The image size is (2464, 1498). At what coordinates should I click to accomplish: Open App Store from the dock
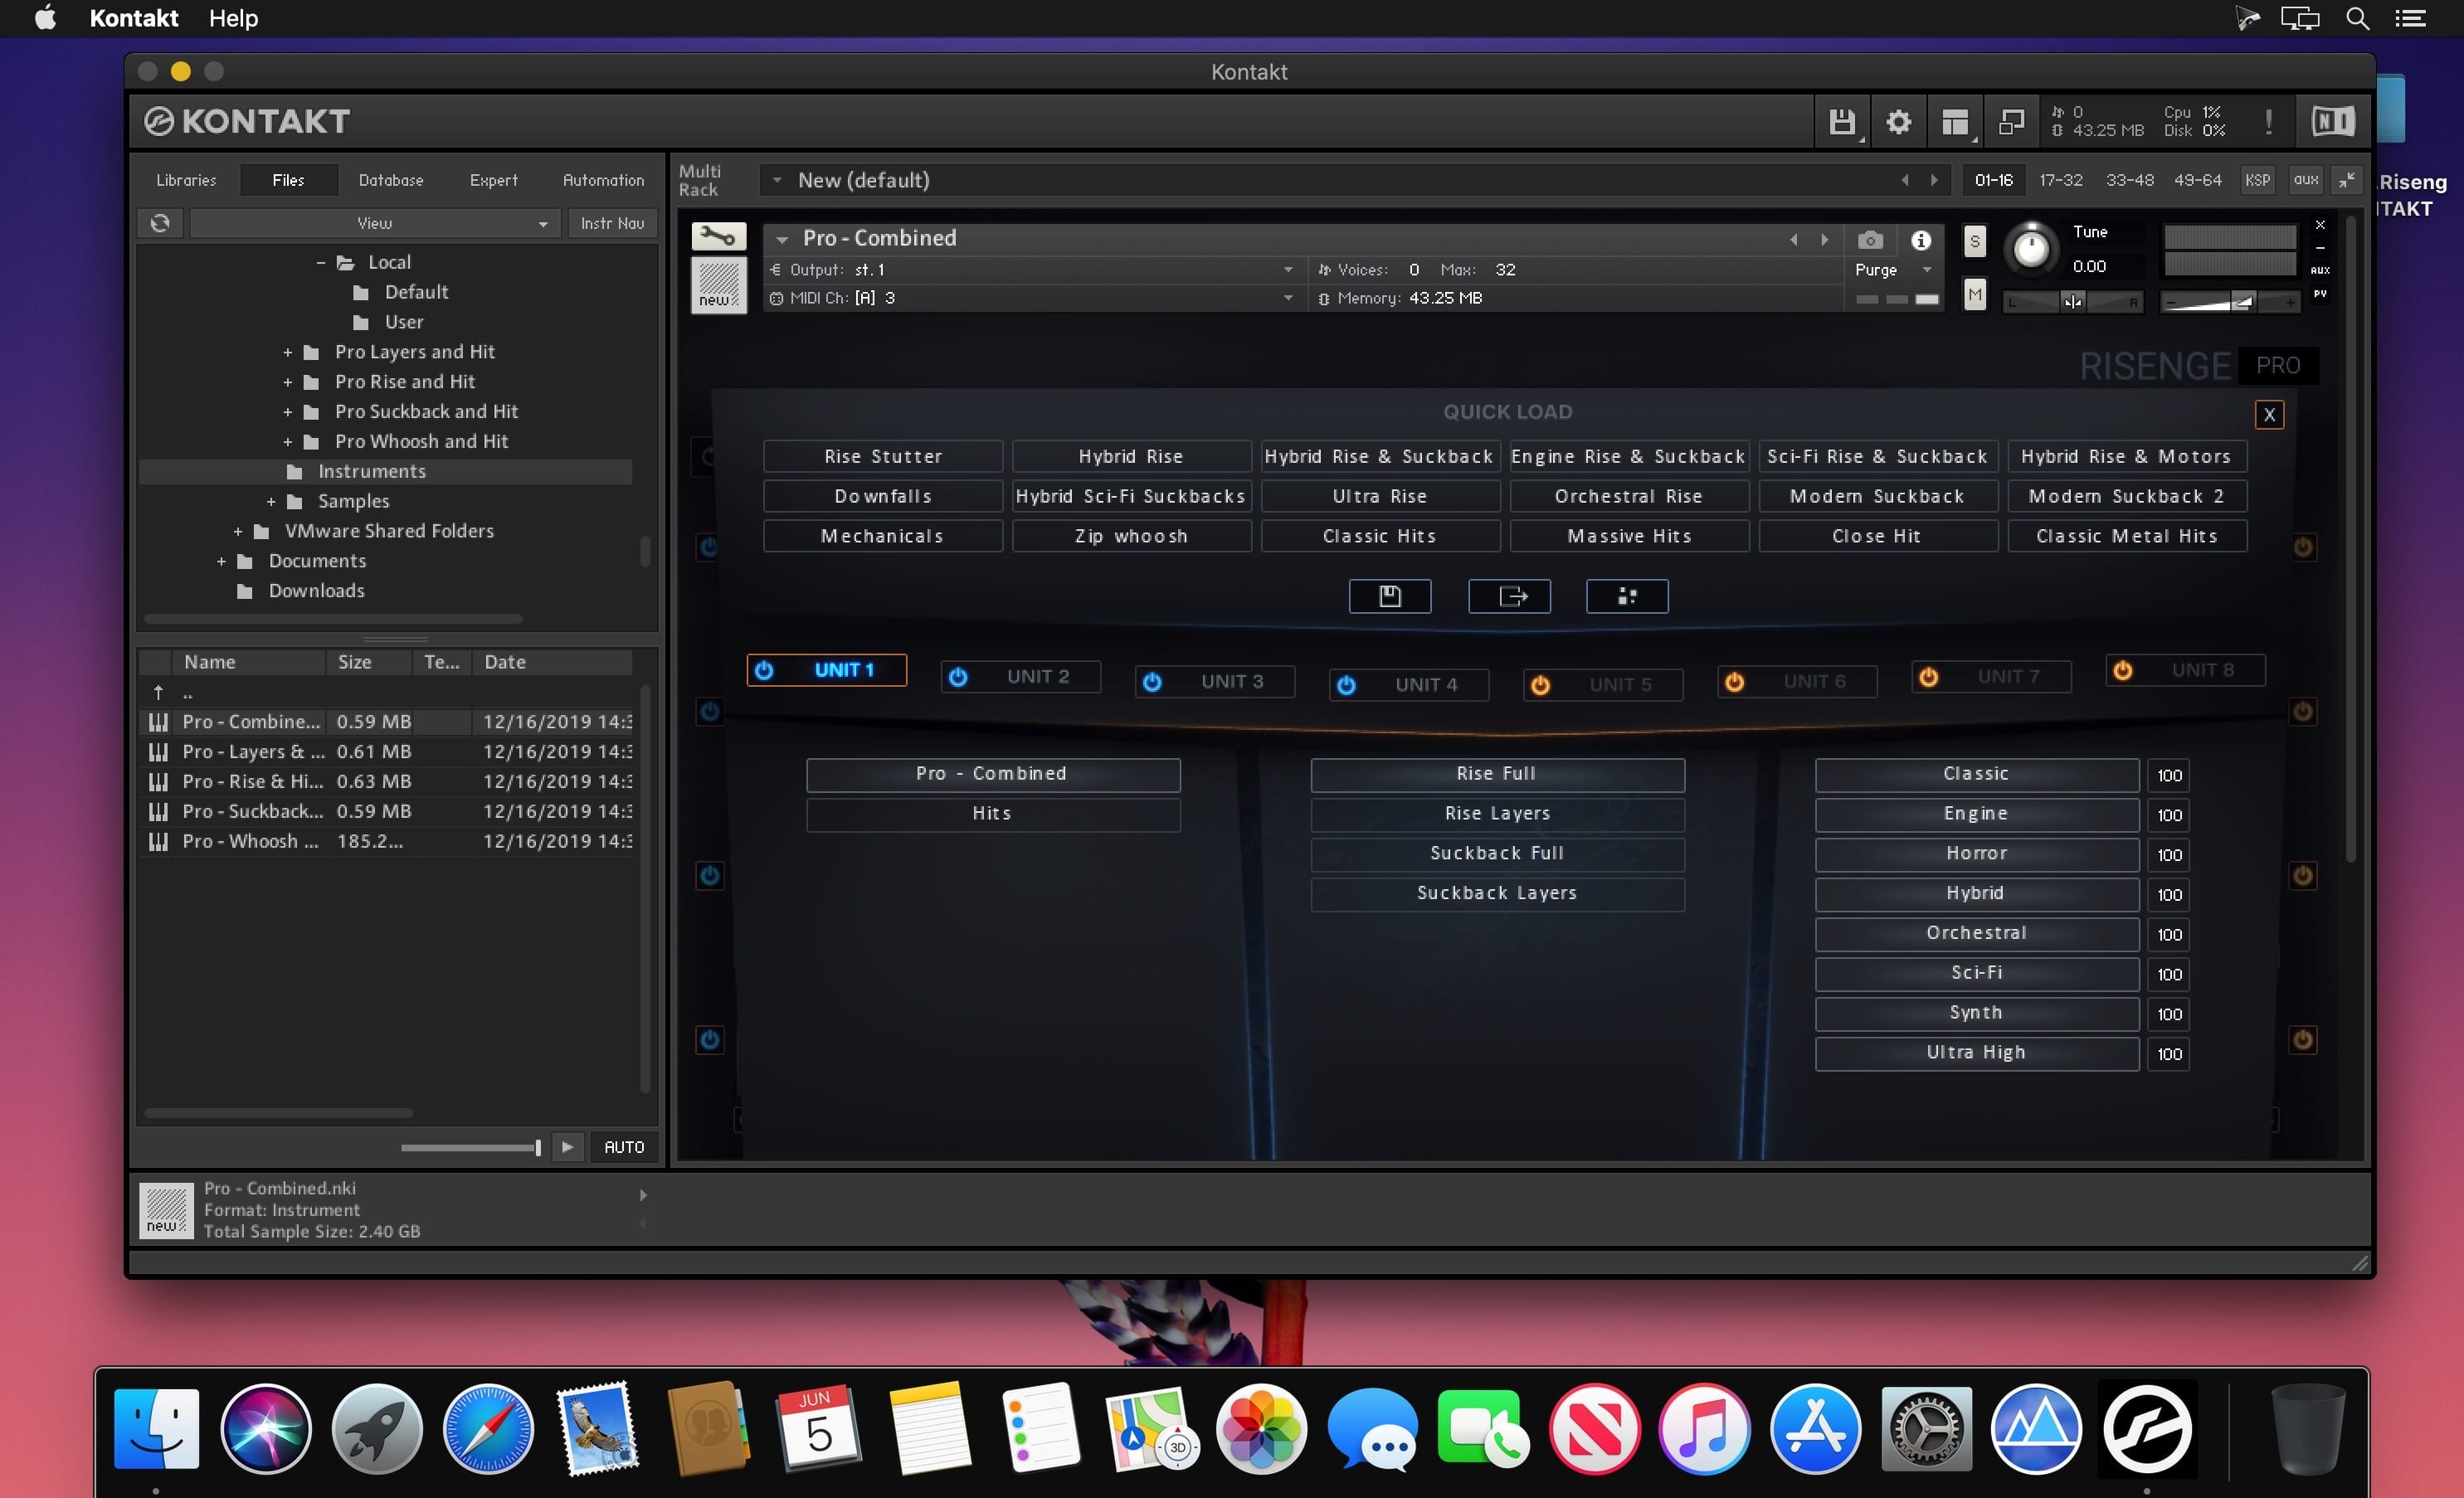pyautogui.click(x=1815, y=1428)
